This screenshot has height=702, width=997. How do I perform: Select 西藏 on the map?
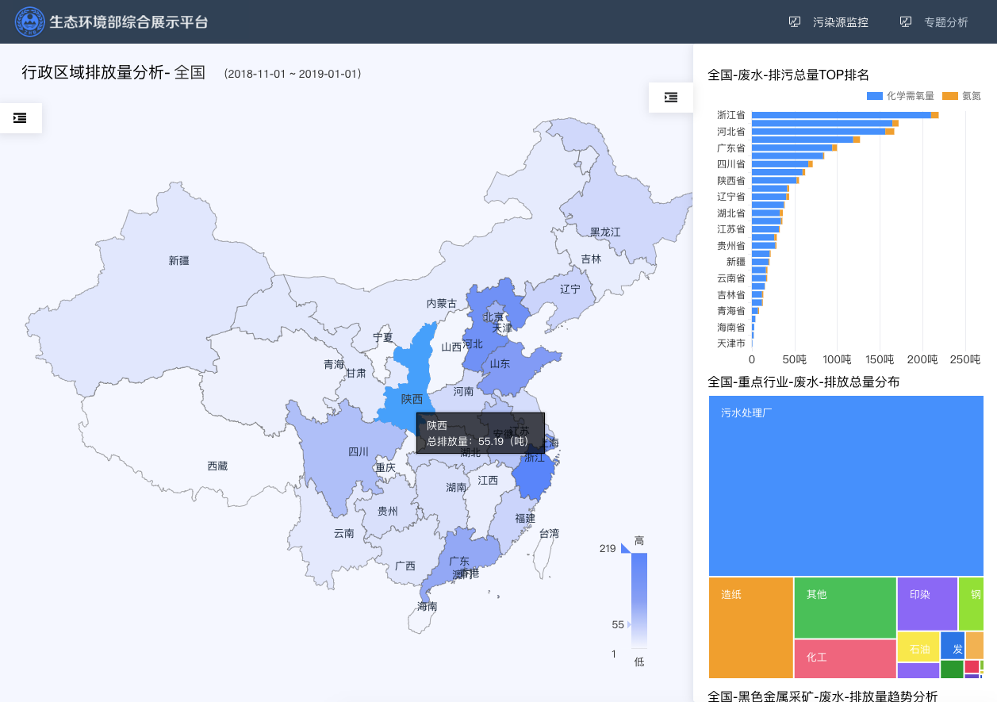coord(217,466)
